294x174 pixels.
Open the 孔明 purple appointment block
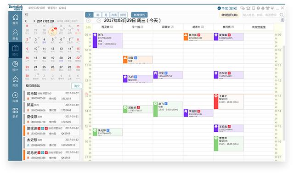click(x=138, y=79)
